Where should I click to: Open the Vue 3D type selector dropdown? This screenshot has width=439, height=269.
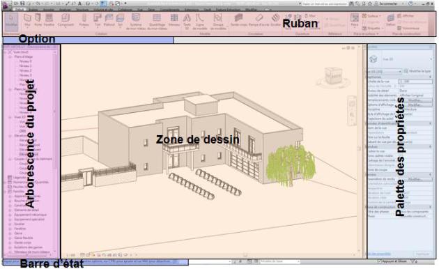tap(401, 59)
